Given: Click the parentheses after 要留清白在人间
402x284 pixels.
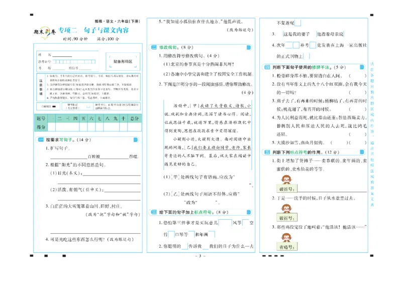Looking at the screenshot, I should 357,76.
